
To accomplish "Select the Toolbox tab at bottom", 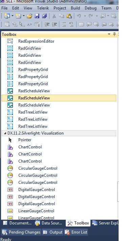I will click(x=78, y=223).
